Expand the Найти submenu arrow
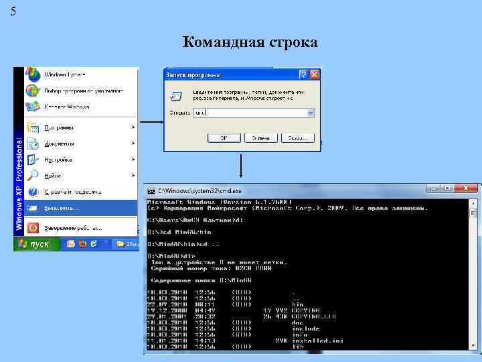 (133, 175)
